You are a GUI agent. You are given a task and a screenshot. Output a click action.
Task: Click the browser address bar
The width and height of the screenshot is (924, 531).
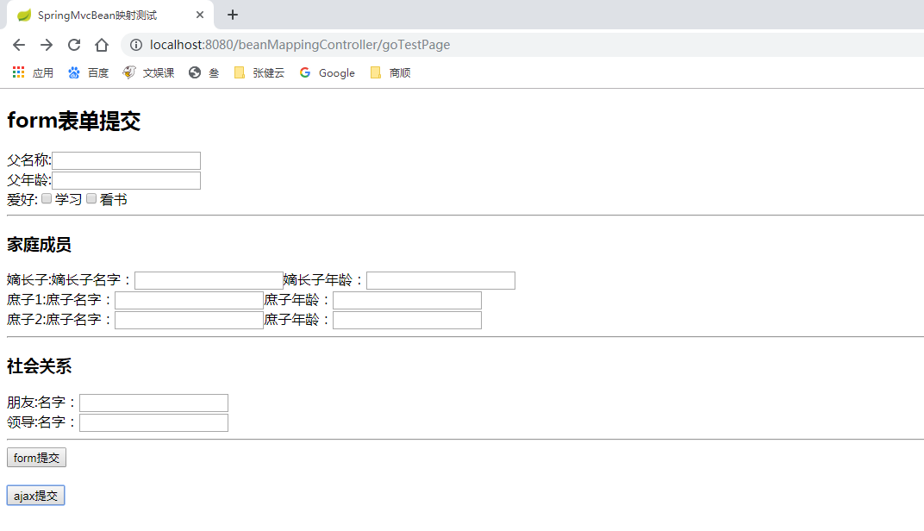click(345, 45)
